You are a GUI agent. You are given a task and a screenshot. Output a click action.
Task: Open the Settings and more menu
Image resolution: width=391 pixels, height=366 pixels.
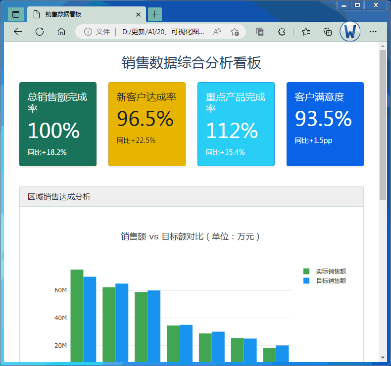pos(373,32)
